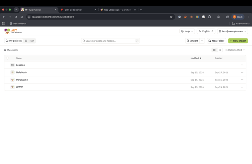This screenshot has height=164, width=252.
Task: Sort by the Name column header
Action: pos(19,58)
